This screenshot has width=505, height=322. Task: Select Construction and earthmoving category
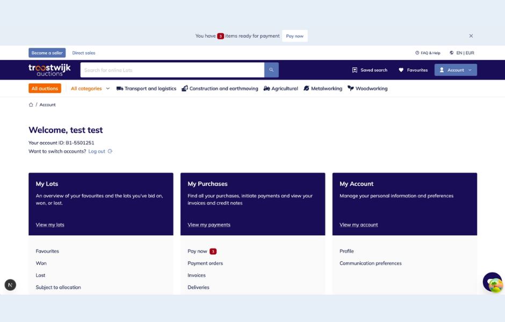click(x=220, y=89)
